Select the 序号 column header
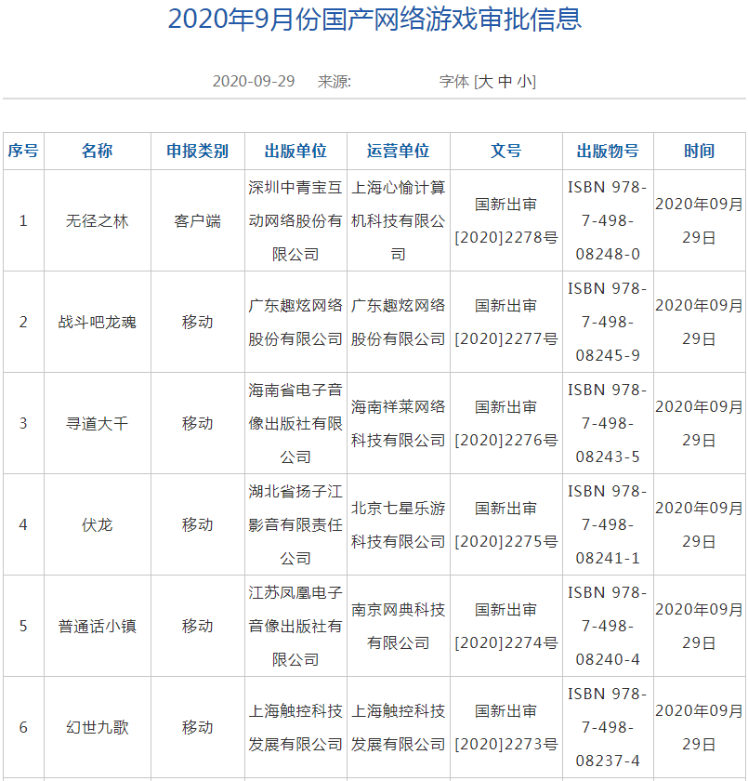Screen dimensions: 748x781 coord(24,151)
